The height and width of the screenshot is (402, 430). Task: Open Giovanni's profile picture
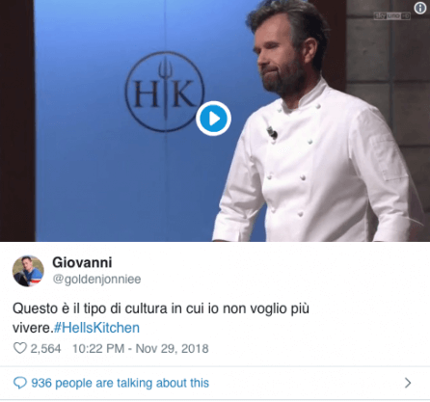[x=28, y=271]
